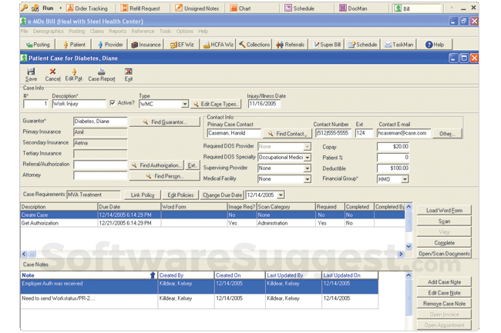Click the Exit icon in case toolbar
Image resolution: width=501 pixels, height=333 pixels.
coord(129,74)
